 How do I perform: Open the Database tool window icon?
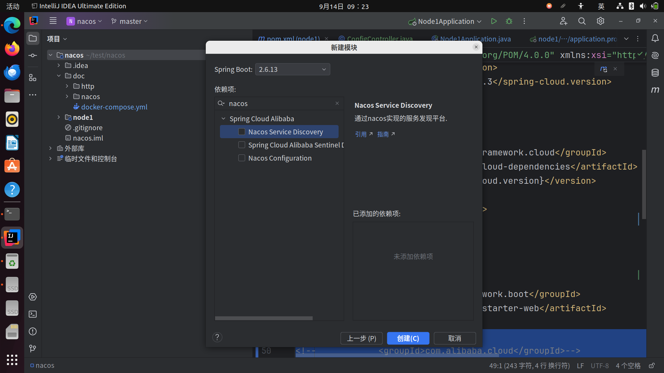(655, 73)
